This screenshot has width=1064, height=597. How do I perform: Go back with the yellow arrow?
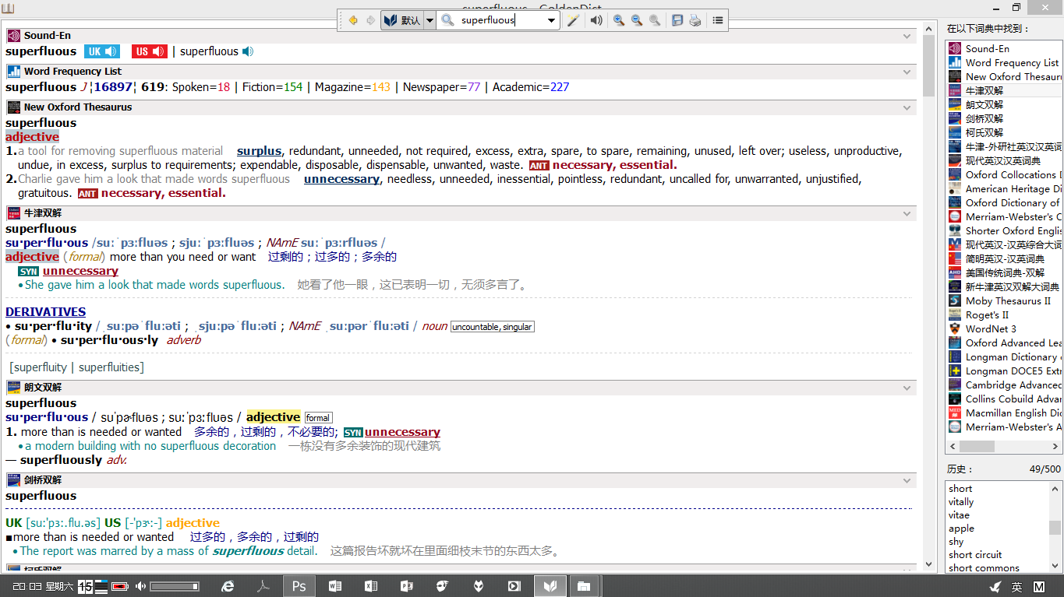[353, 20]
